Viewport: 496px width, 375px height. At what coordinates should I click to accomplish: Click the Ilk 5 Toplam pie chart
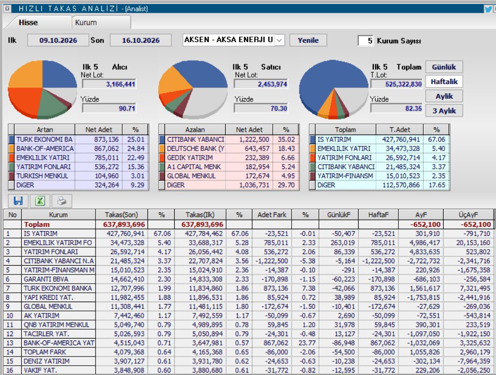point(334,89)
